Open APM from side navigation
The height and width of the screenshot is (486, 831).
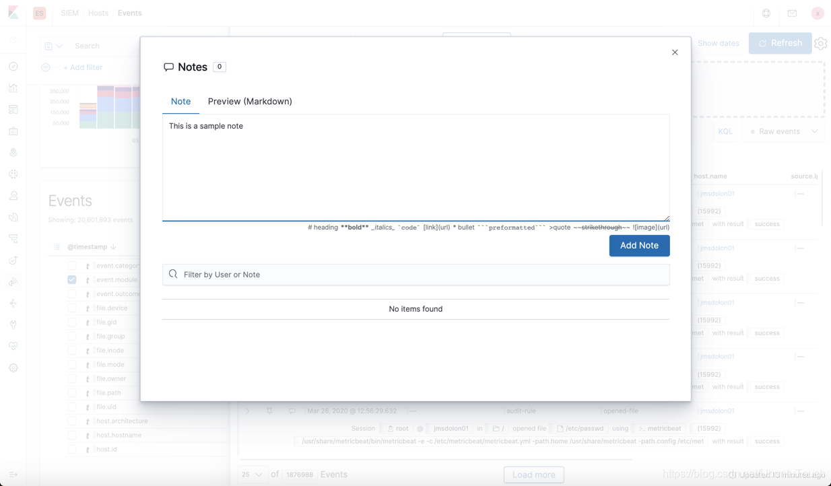(13, 239)
